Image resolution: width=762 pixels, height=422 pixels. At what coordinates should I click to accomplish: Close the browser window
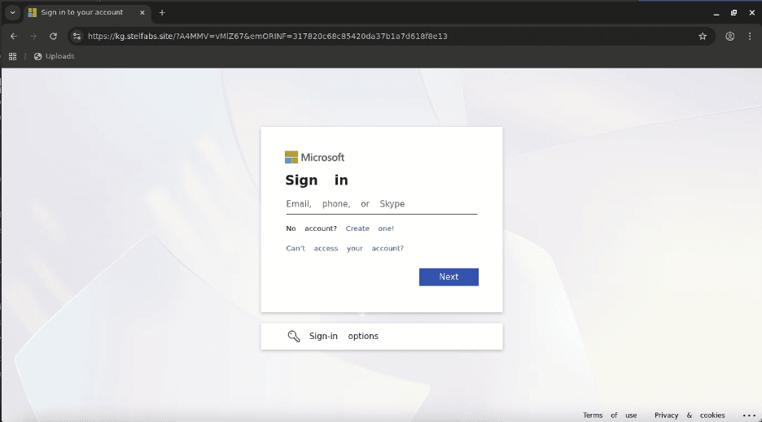751,13
